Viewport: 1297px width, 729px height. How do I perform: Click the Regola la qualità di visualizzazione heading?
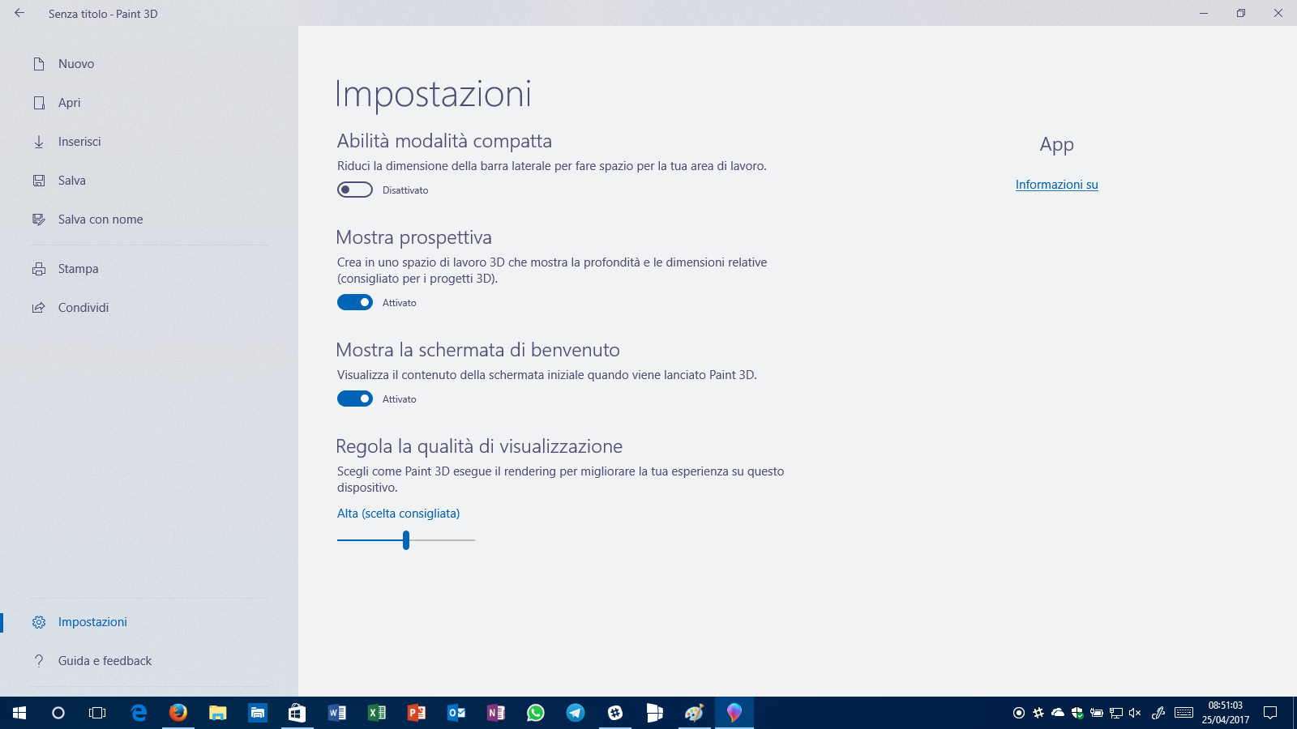479,446
